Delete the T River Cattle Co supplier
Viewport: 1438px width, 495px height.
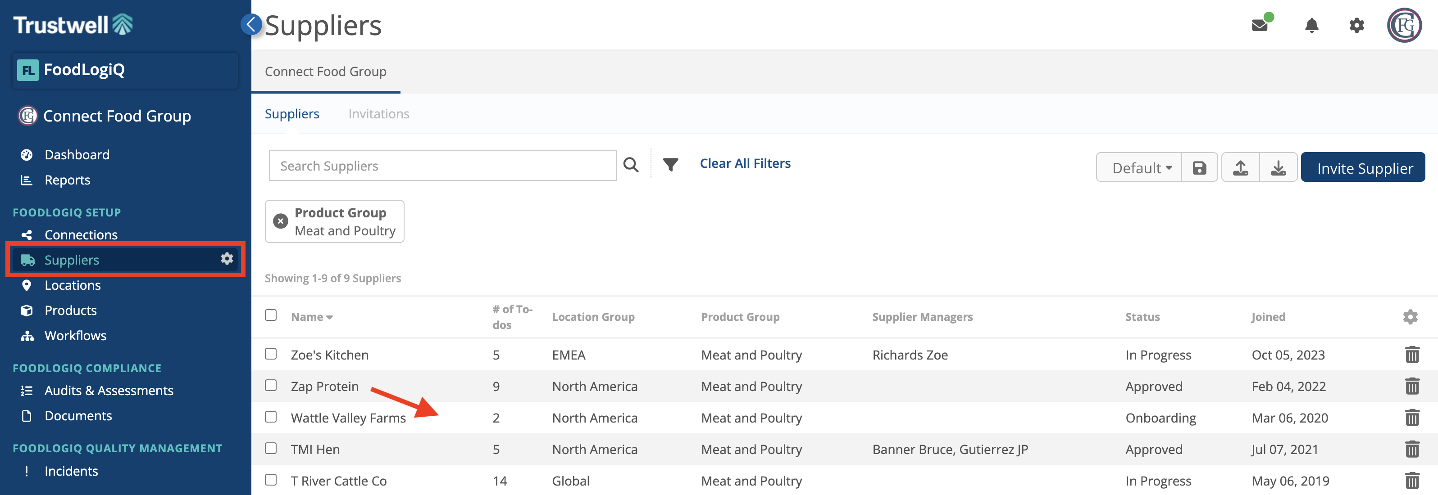(1412, 481)
